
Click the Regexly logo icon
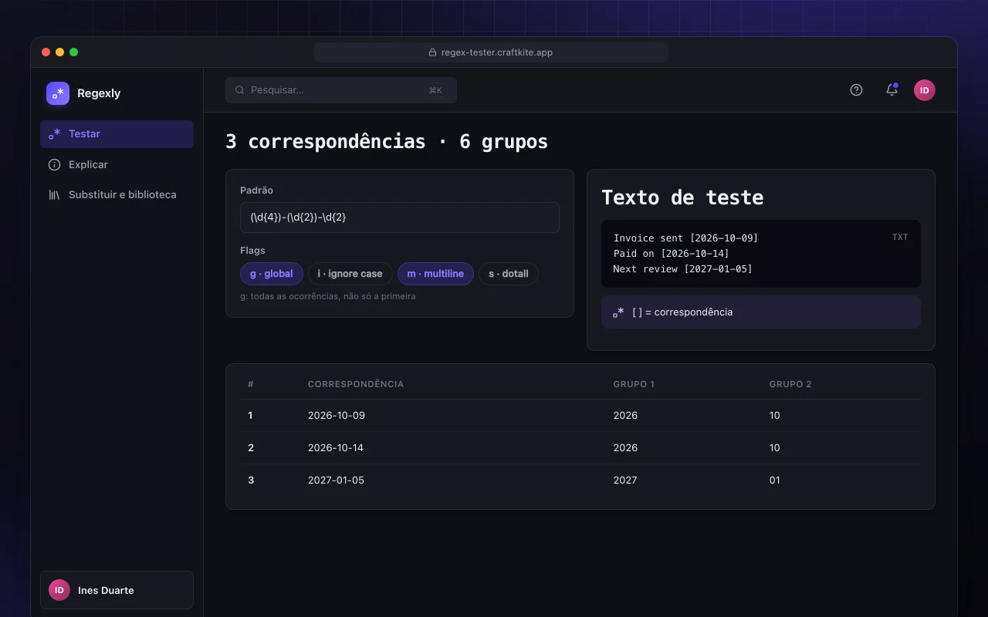58,93
